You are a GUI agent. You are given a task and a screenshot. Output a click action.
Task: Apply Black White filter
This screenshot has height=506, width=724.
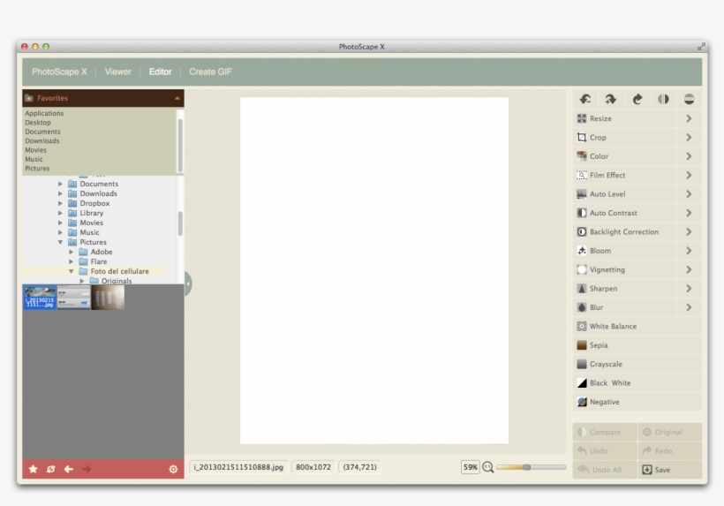(x=637, y=383)
